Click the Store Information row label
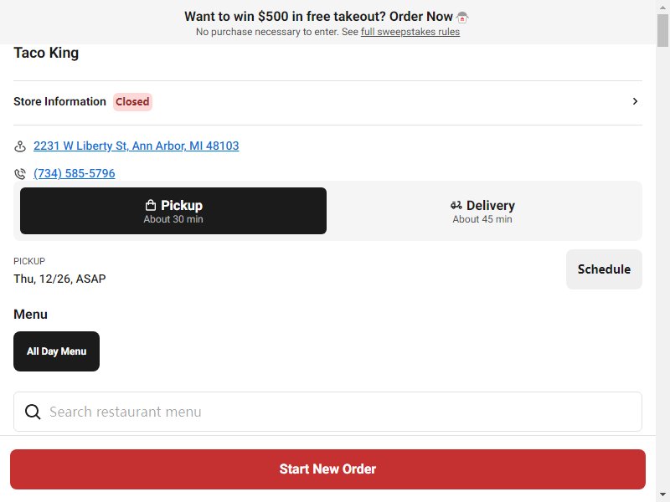This screenshot has width=670, height=502. pyautogui.click(x=59, y=101)
